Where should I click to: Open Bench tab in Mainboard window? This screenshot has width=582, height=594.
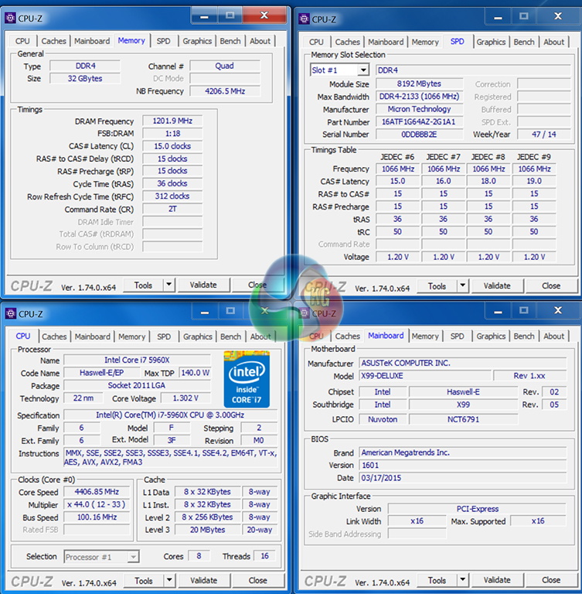[x=524, y=336]
